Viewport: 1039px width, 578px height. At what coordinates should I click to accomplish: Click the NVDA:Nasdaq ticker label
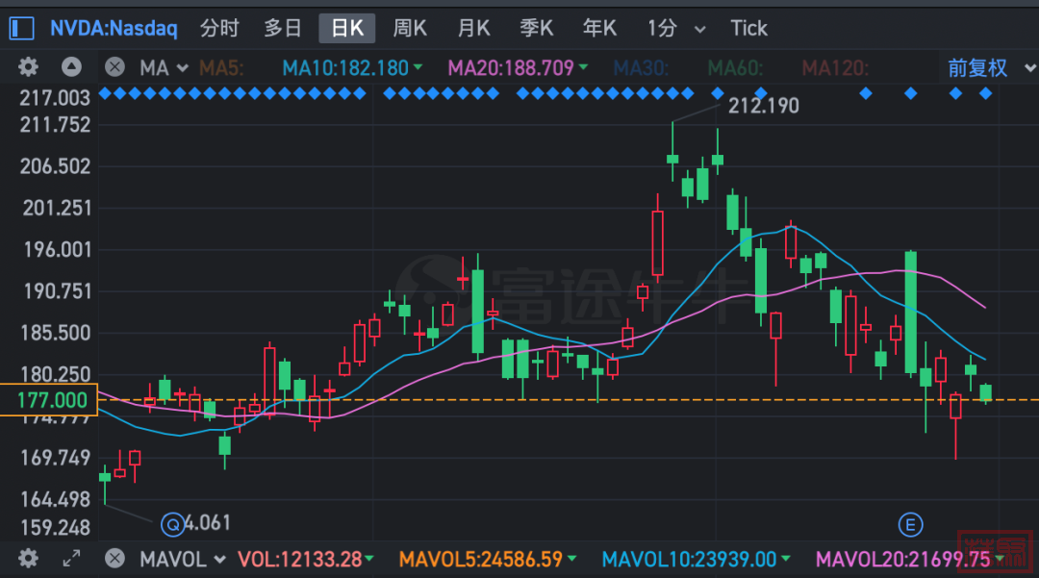pos(114,28)
